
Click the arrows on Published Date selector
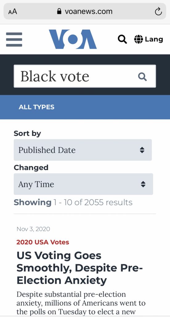tap(142, 150)
